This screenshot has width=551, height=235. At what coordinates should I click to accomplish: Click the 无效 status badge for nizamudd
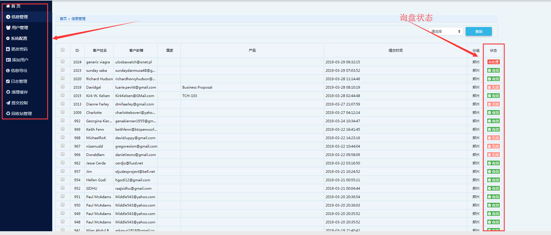click(494, 146)
